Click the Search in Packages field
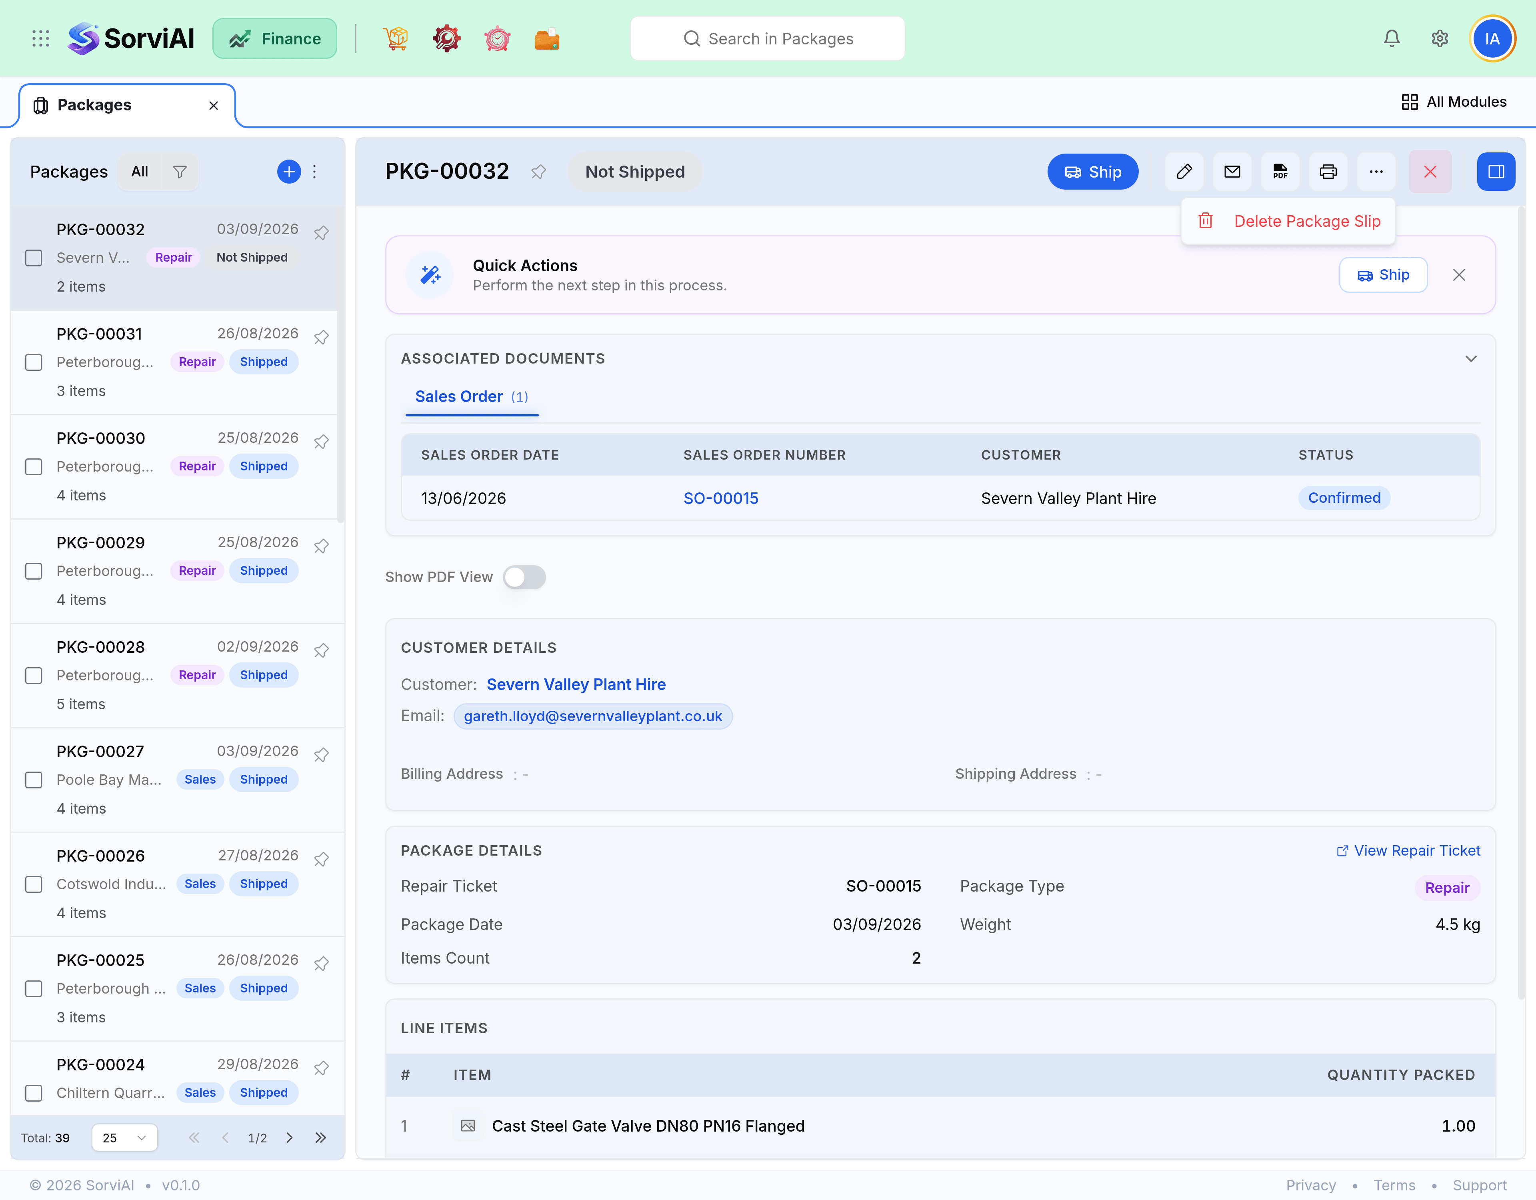This screenshot has height=1200, width=1536. tap(768, 39)
